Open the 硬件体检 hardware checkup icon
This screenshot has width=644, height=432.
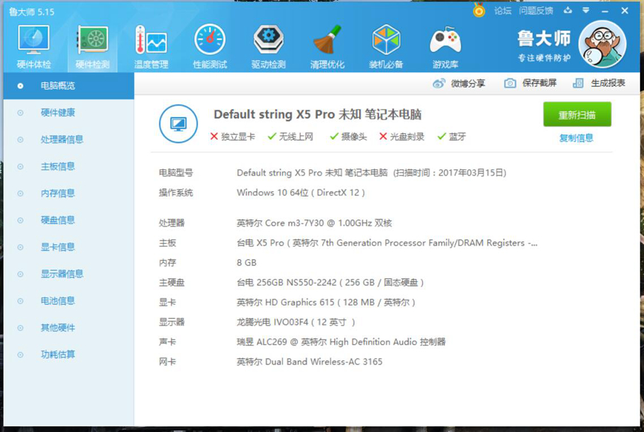pyautogui.click(x=33, y=44)
